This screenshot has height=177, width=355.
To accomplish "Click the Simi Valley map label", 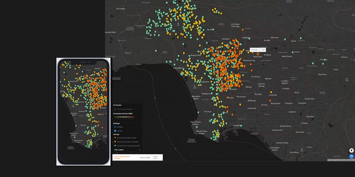I will [x=121, y=9].
